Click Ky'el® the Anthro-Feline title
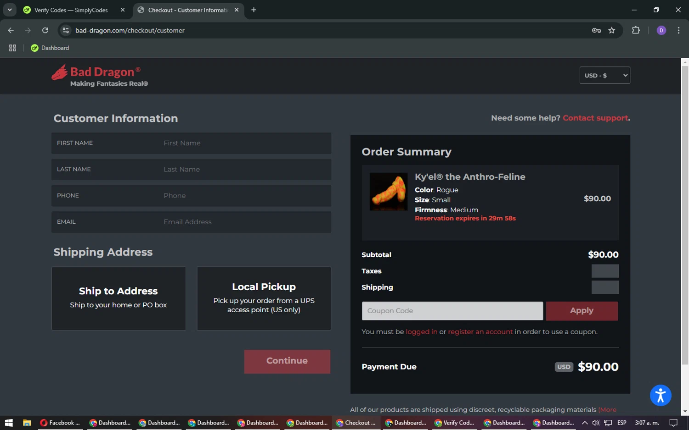The height and width of the screenshot is (430, 689). pyautogui.click(x=470, y=177)
